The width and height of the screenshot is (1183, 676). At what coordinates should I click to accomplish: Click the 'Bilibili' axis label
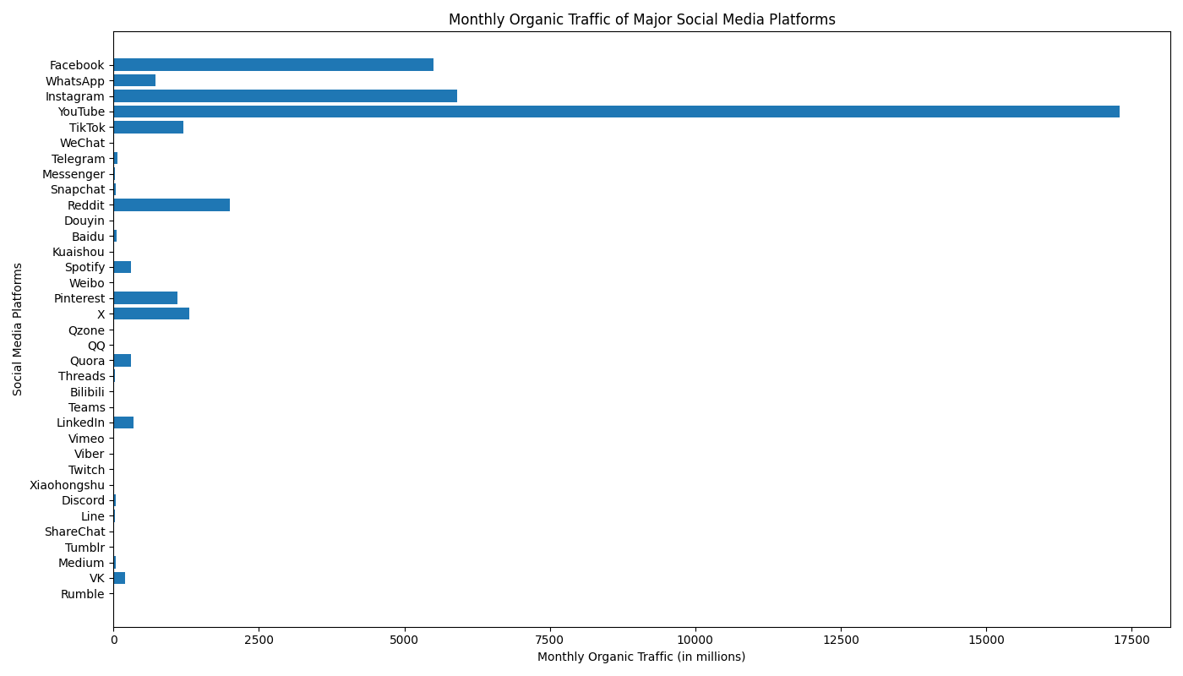[88, 392]
